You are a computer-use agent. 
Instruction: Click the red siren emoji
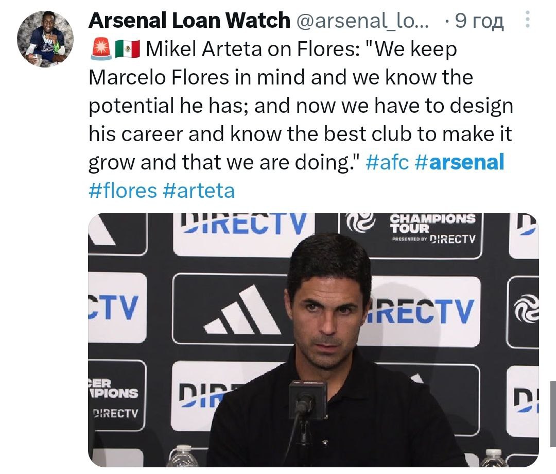point(99,50)
